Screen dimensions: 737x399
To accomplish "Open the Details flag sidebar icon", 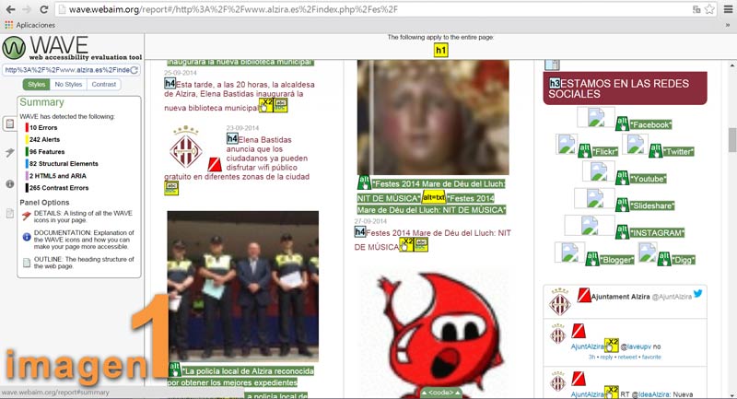I will (x=10, y=152).
